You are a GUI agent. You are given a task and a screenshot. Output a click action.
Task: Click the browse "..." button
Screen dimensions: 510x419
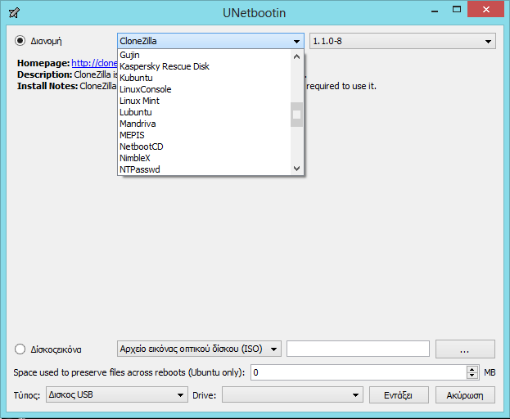click(x=465, y=349)
